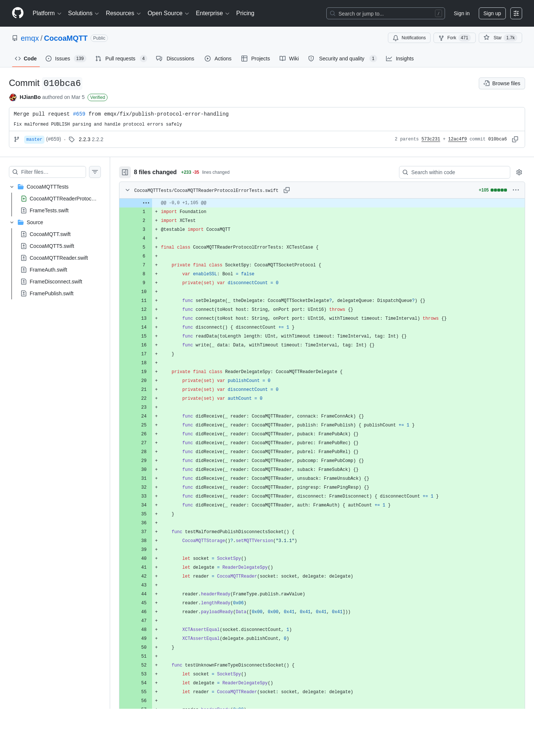This screenshot has height=741, width=534.
Task: Open the command palette icon in header
Action: click(516, 13)
